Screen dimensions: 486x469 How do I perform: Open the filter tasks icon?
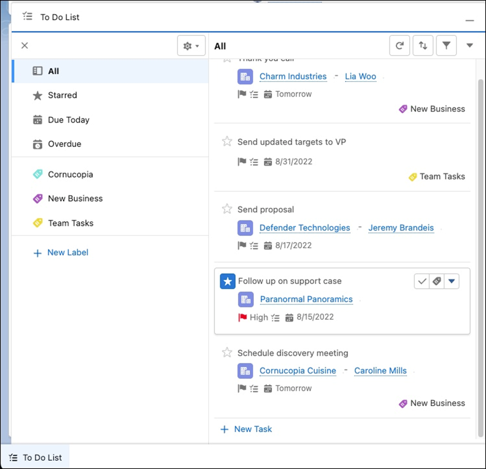click(446, 45)
